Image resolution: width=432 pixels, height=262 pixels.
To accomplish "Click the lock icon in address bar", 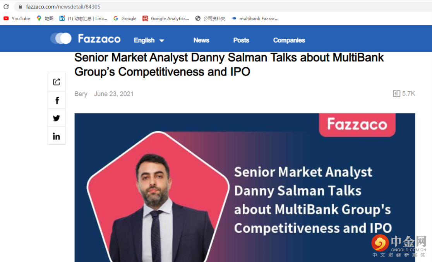I will point(20,7).
